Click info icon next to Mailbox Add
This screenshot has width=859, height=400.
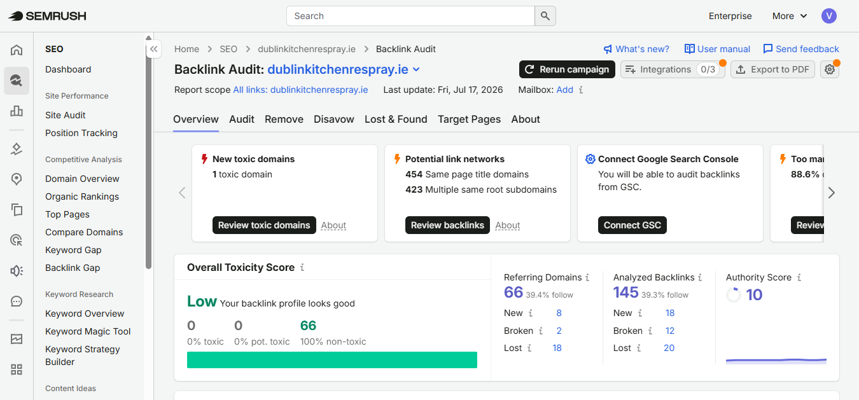click(x=581, y=90)
